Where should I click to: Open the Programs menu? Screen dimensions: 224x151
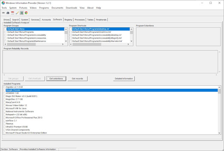[44, 8]
